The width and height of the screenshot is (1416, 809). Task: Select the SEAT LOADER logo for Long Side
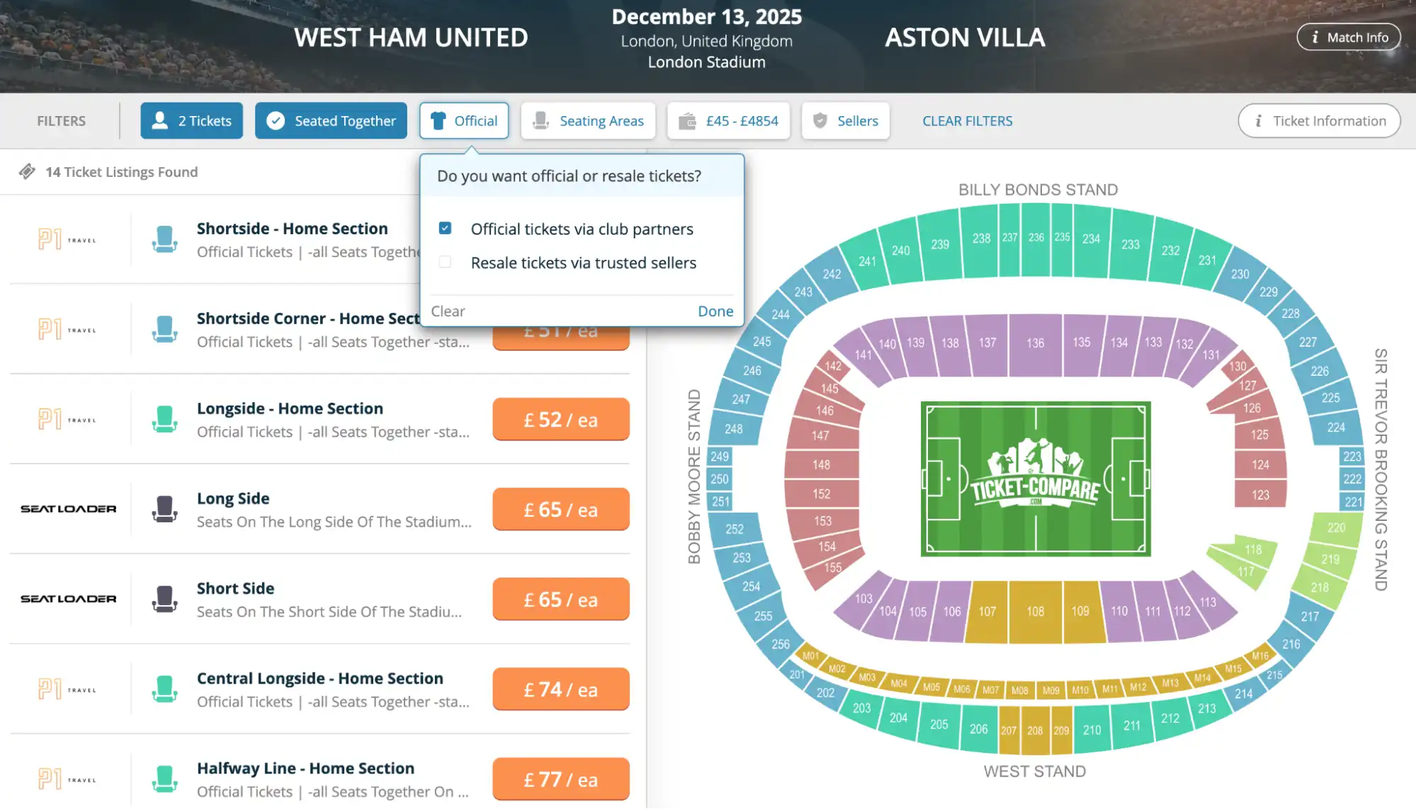point(67,508)
